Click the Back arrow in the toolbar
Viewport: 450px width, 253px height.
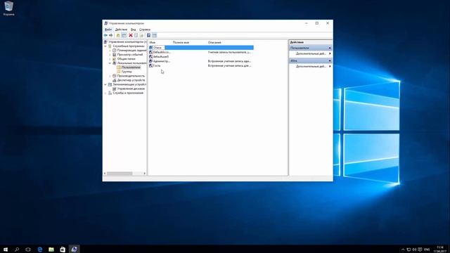coord(105,35)
